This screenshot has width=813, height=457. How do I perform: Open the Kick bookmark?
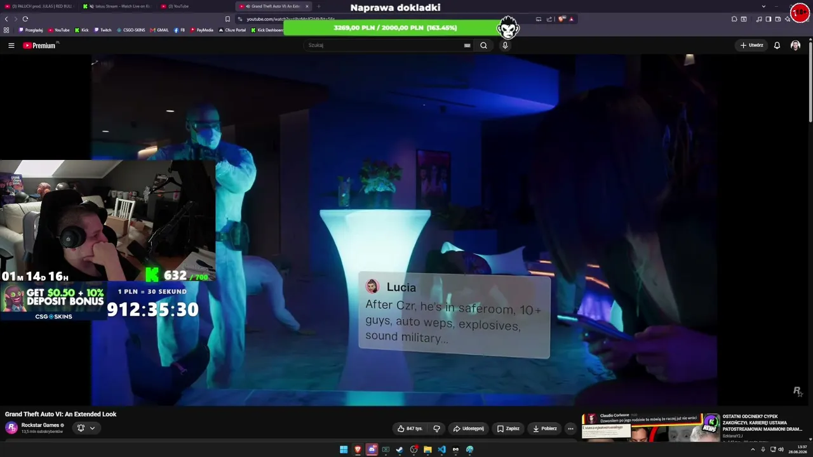[x=82, y=30]
